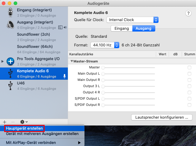196x146 pixels.
Task: Mute the S/PDIF Output L checkbox
Action: pos(189,99)
